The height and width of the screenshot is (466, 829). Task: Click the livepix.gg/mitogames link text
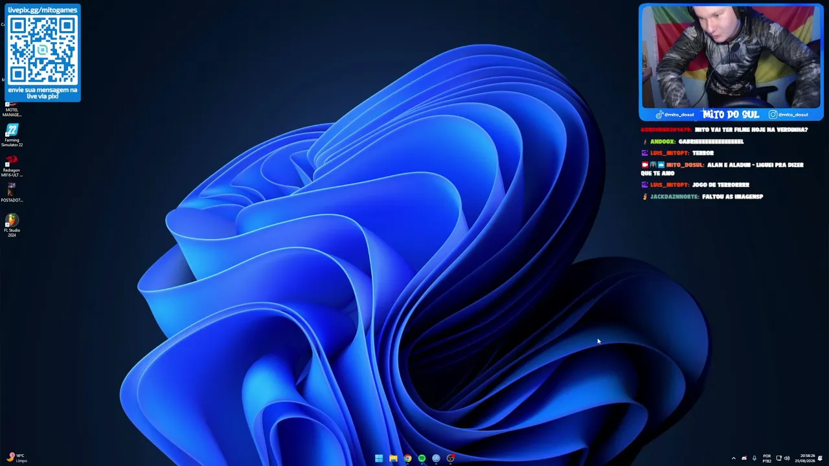click(x=43, y=10)
